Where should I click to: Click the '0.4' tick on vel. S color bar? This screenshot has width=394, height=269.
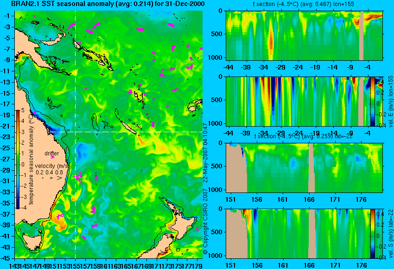click(x=380, y=214)
